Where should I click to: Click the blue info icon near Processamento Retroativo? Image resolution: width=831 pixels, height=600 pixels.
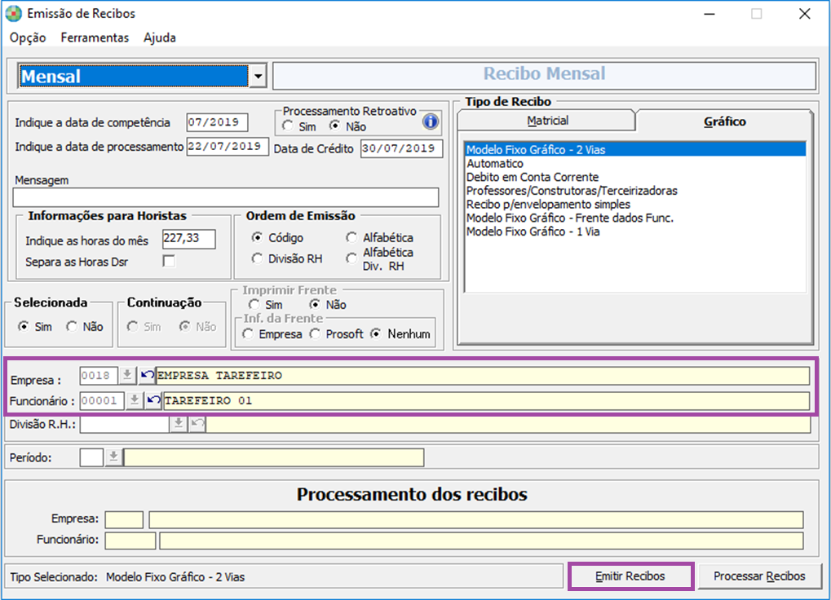click(x=431, y=121)
